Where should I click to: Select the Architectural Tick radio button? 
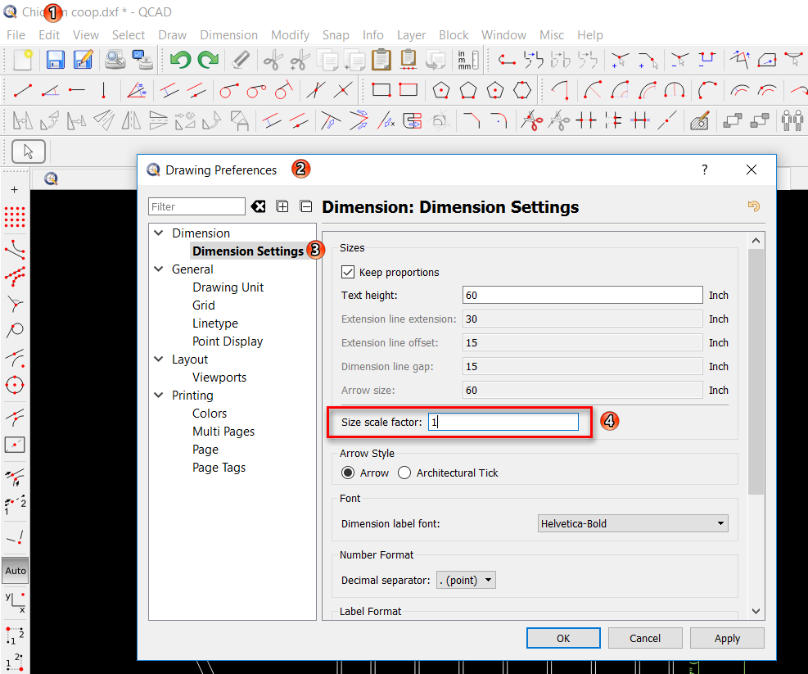pyautogui.click(x=404, y=473)
